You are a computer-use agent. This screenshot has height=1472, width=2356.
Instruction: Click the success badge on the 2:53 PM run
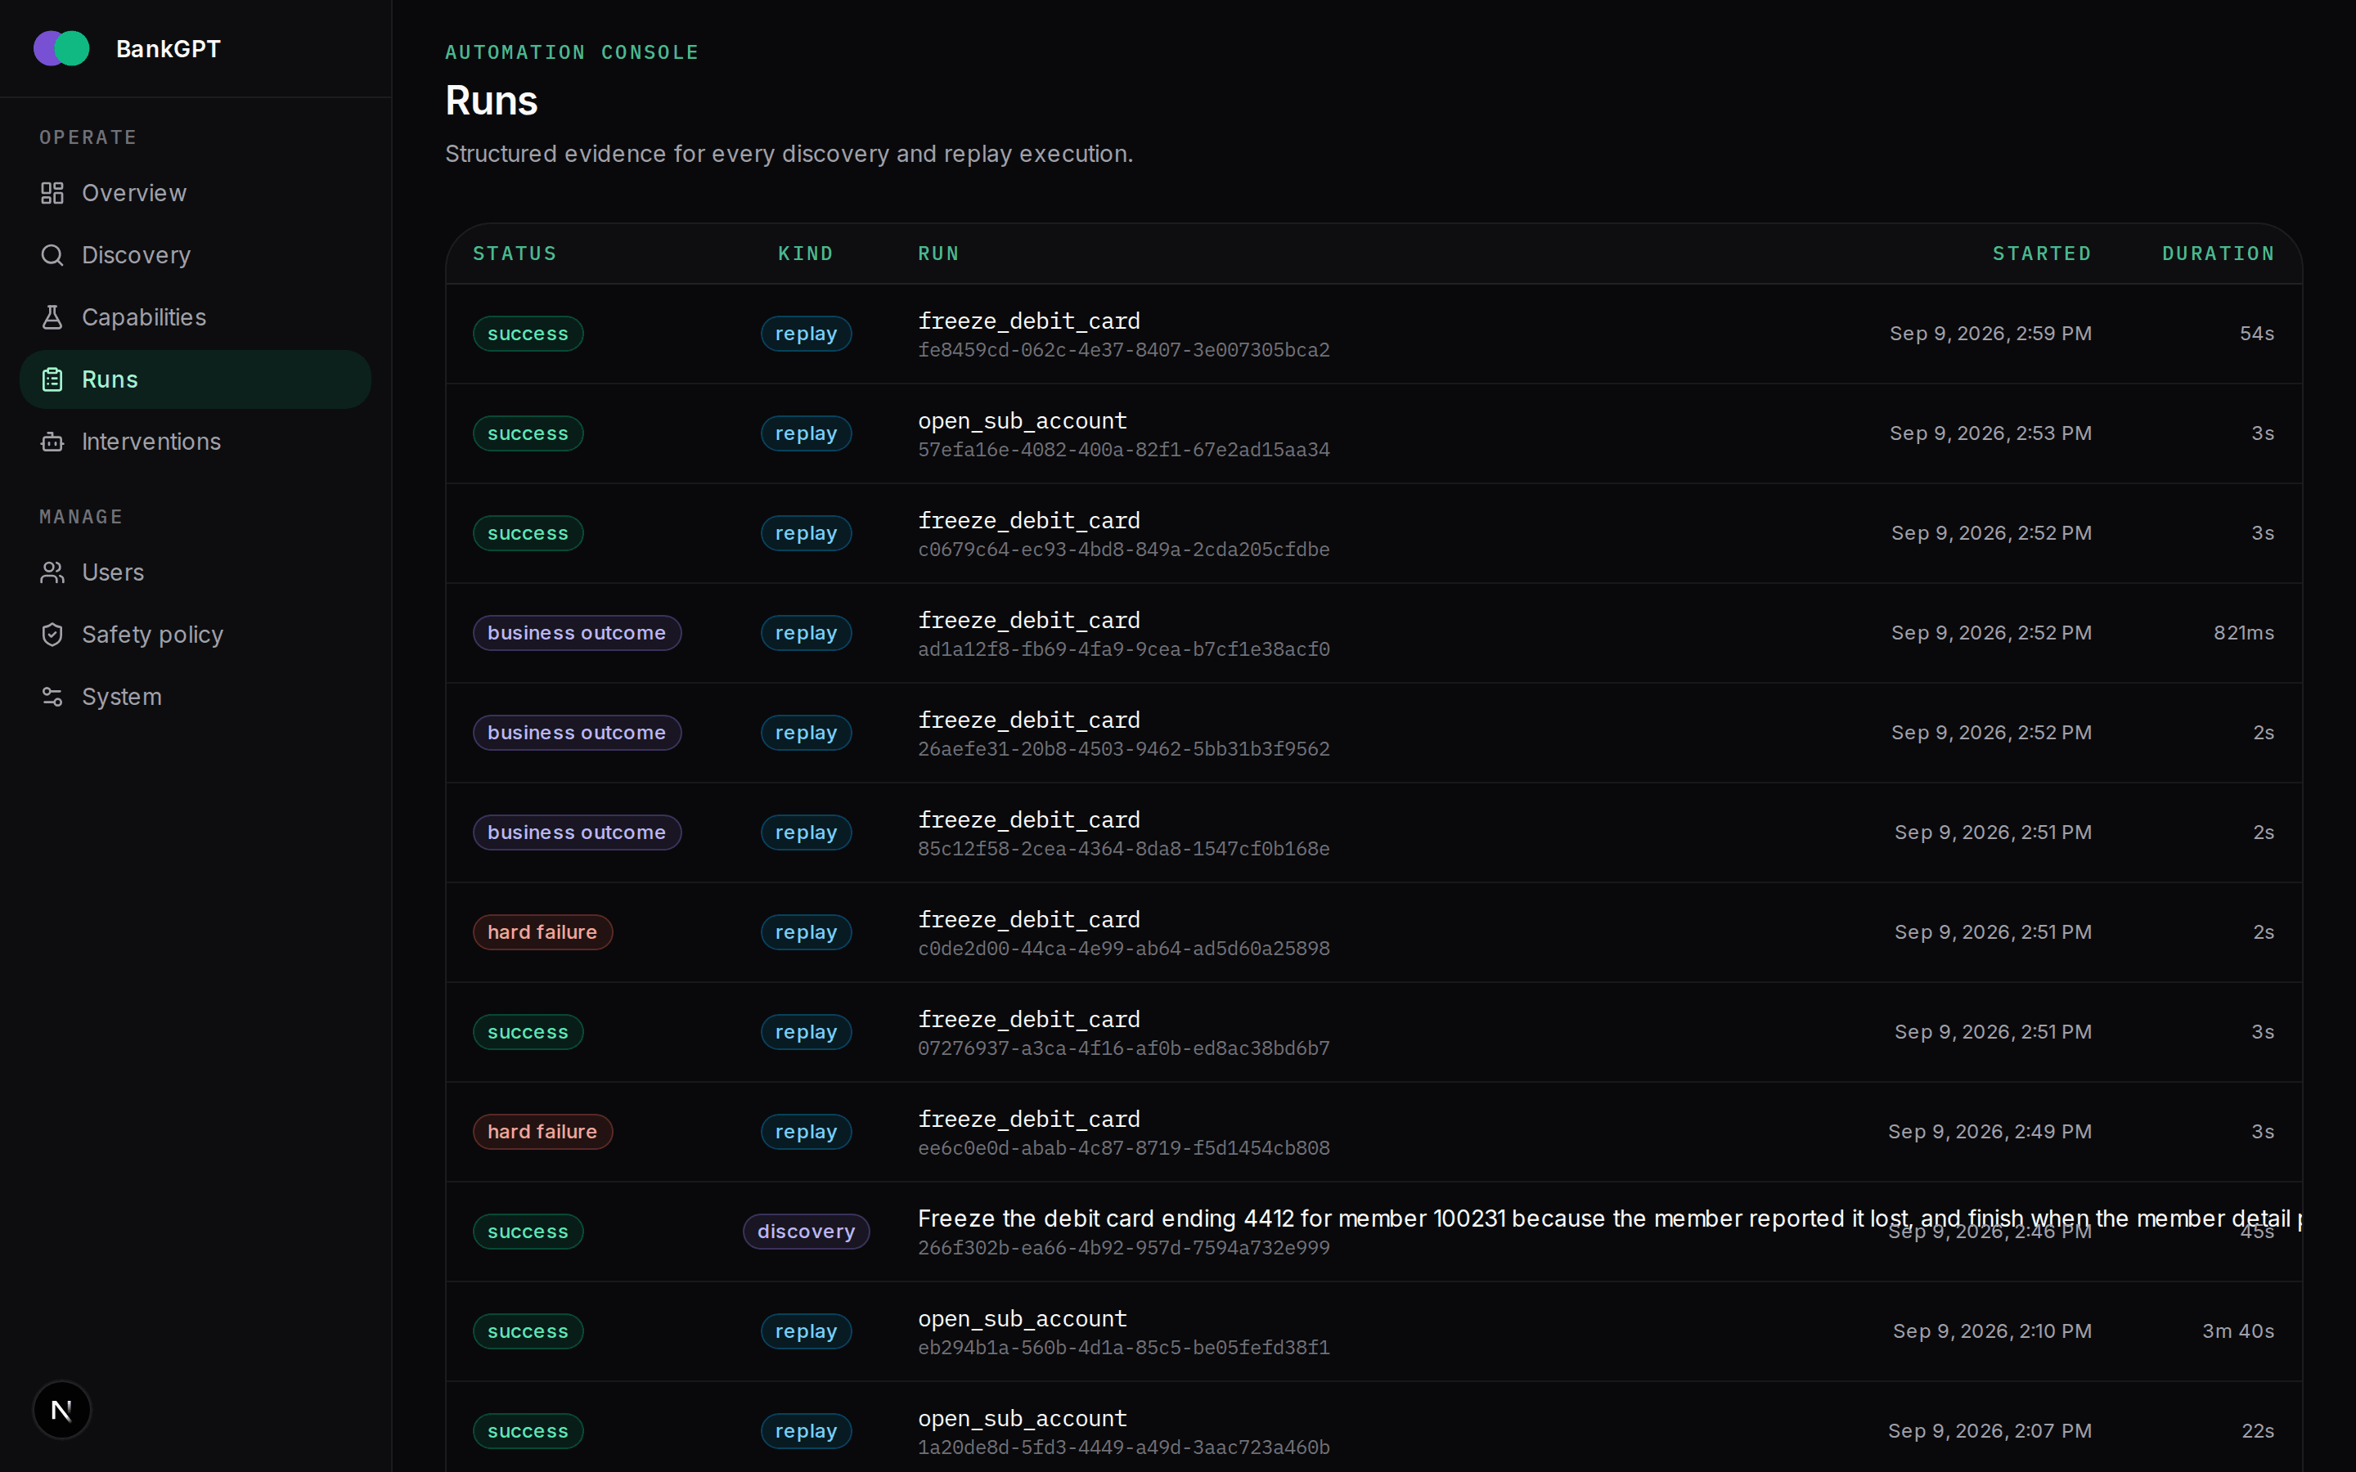click(528, 433)
